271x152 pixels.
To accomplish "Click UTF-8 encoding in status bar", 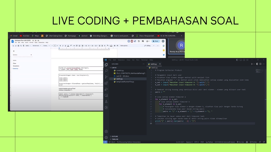I will point(196,142).
